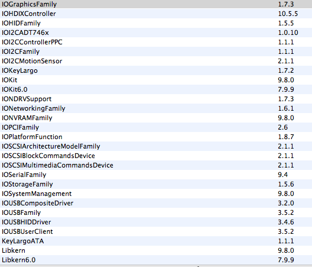This screenshot has height=267, width=312.
Task: Pick the IONDRVSupport list entry
Action: [x=156, y=99]
